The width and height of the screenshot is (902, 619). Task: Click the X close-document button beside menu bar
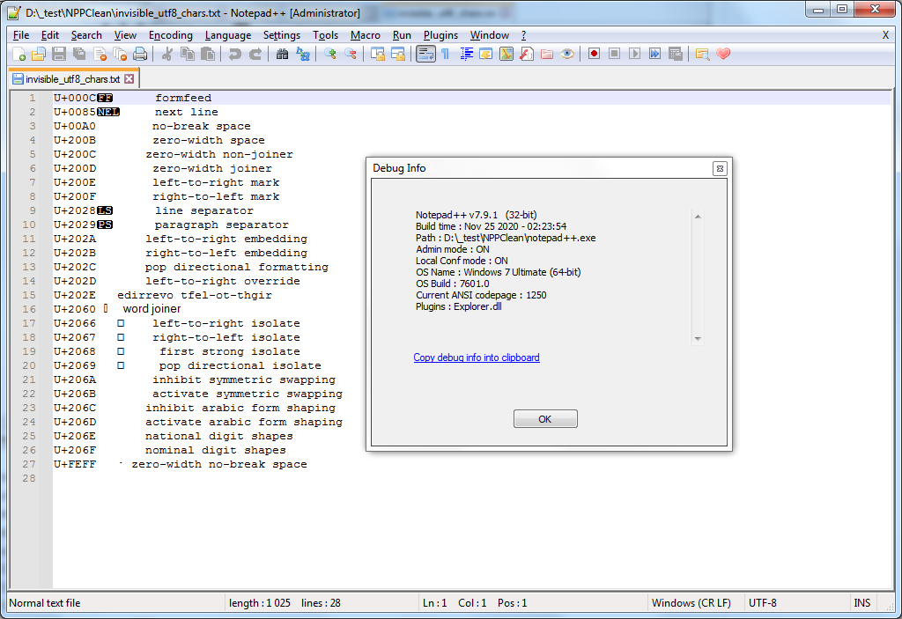886,35
